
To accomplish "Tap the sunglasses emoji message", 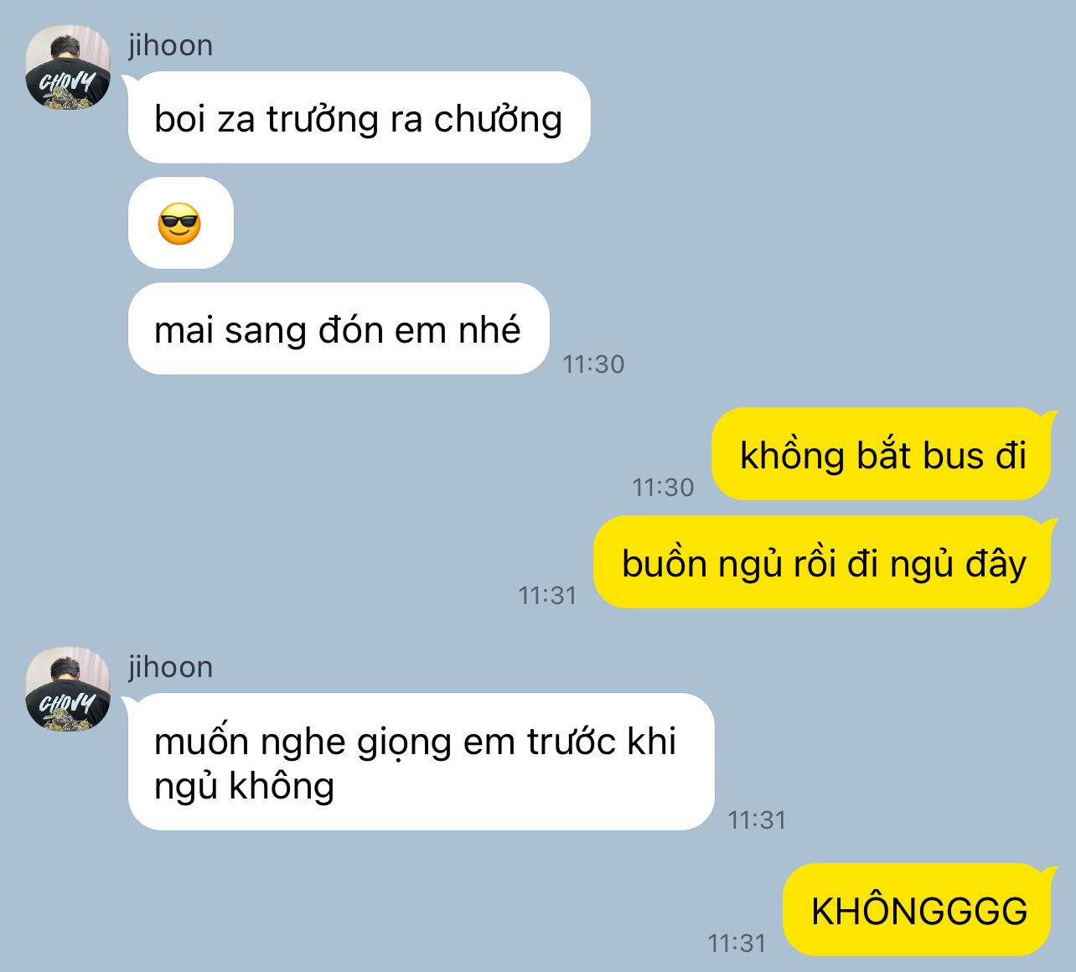I will point(180,223).
